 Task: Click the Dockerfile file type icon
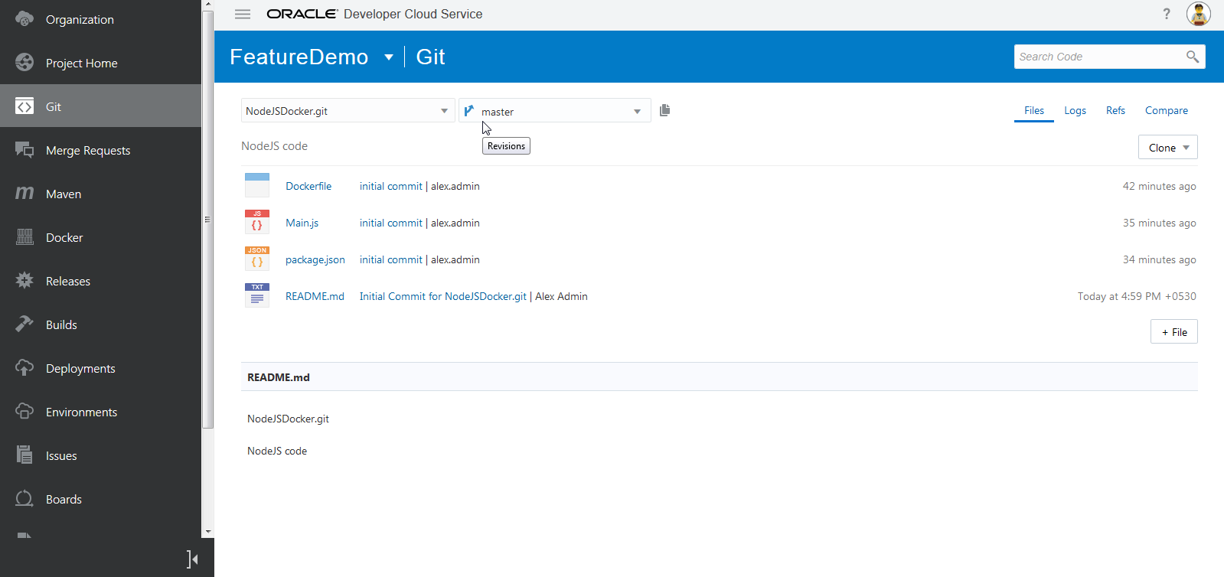tap(257, 185)
